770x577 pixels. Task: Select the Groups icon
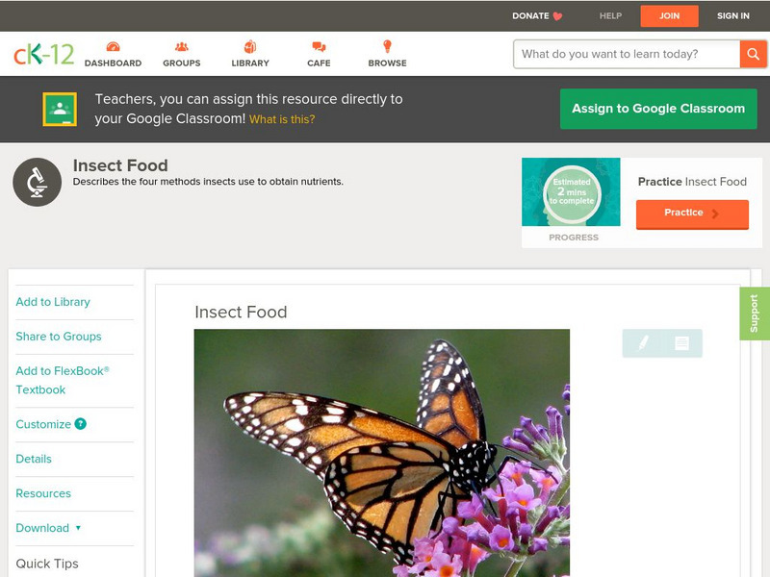click(182, 45)
